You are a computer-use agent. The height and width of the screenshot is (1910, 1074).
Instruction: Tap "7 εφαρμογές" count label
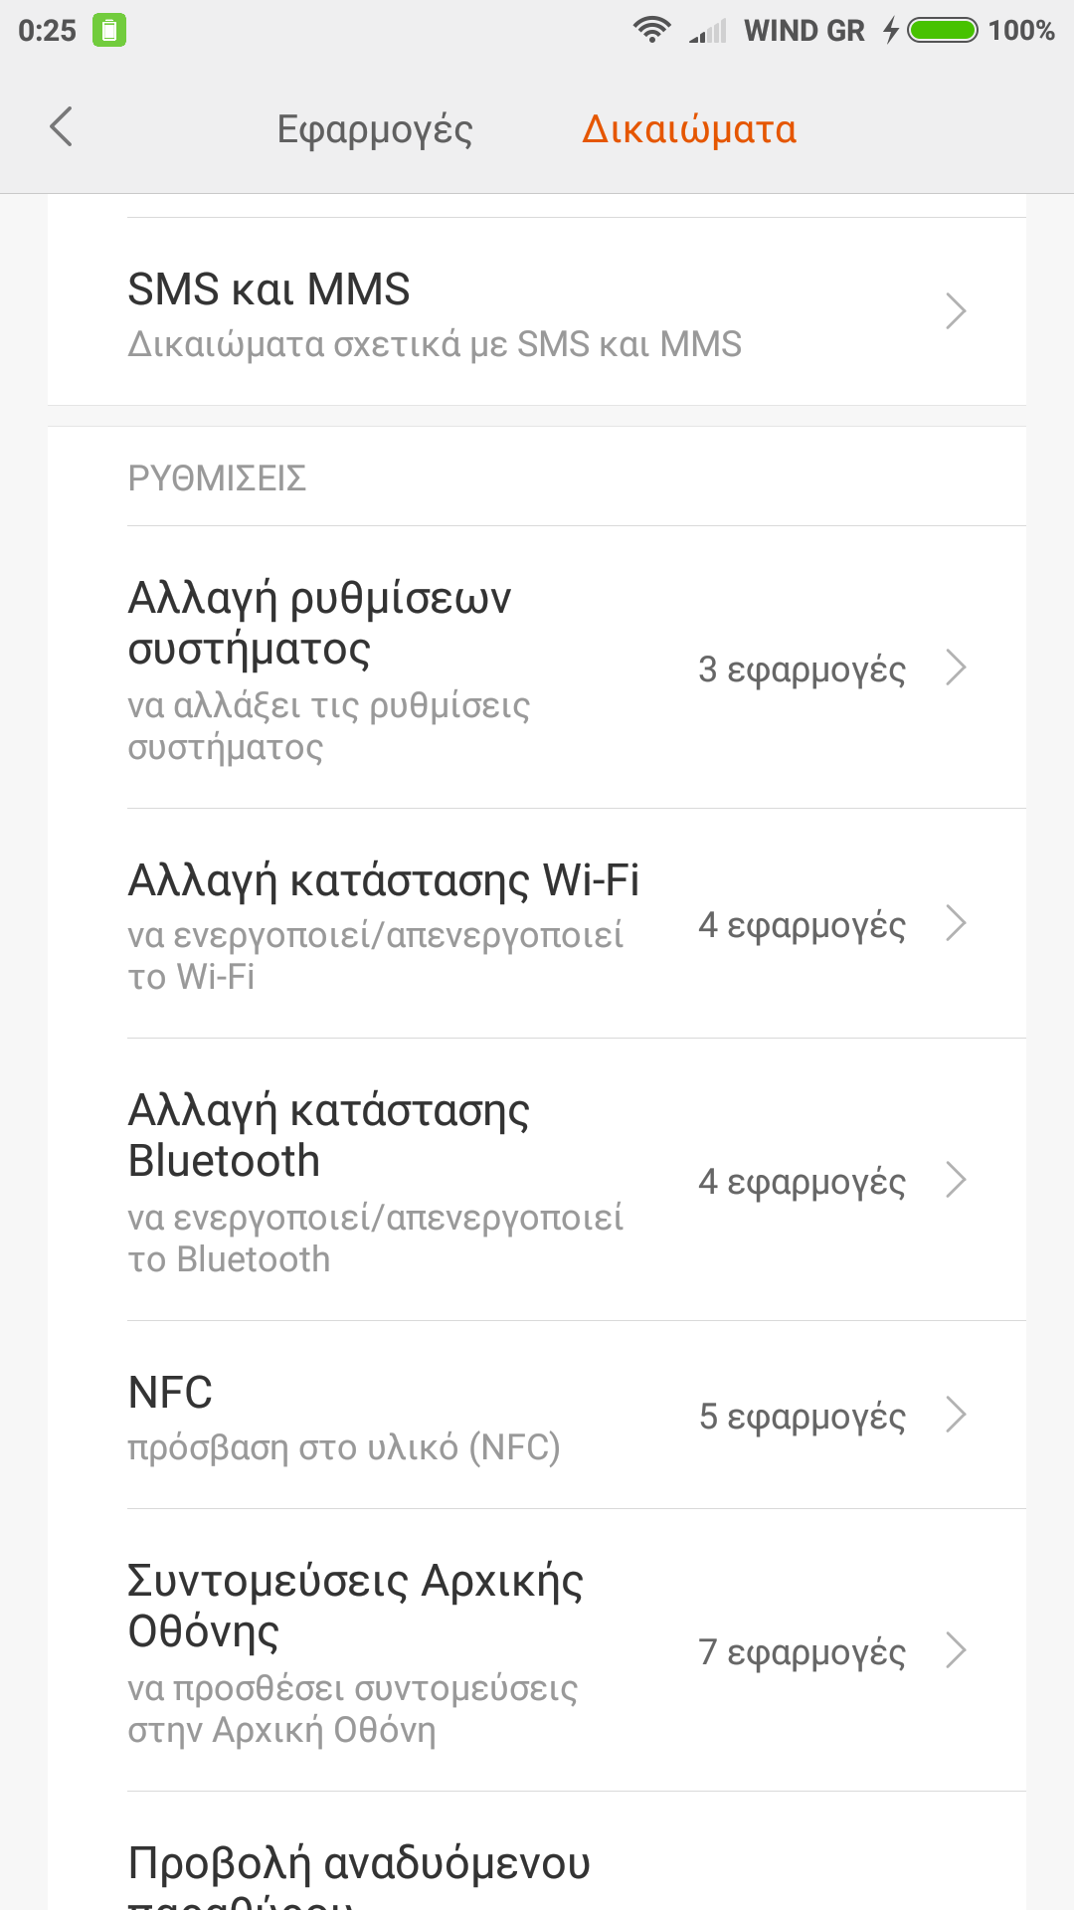pyautogui.click(x=802, y=1651)
